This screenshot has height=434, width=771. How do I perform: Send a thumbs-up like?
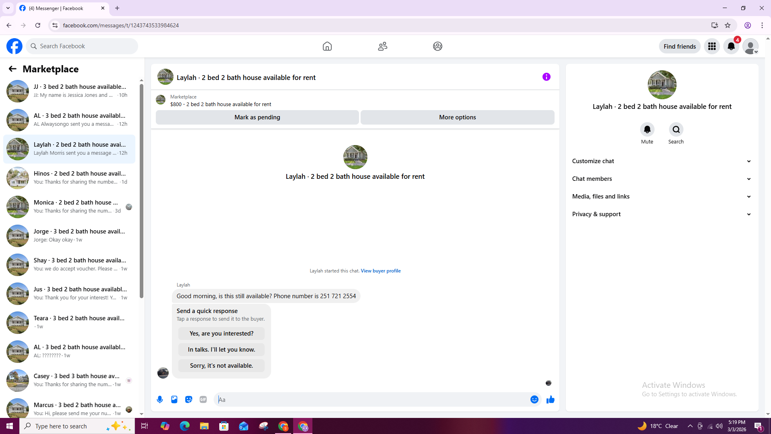[551, 399]
